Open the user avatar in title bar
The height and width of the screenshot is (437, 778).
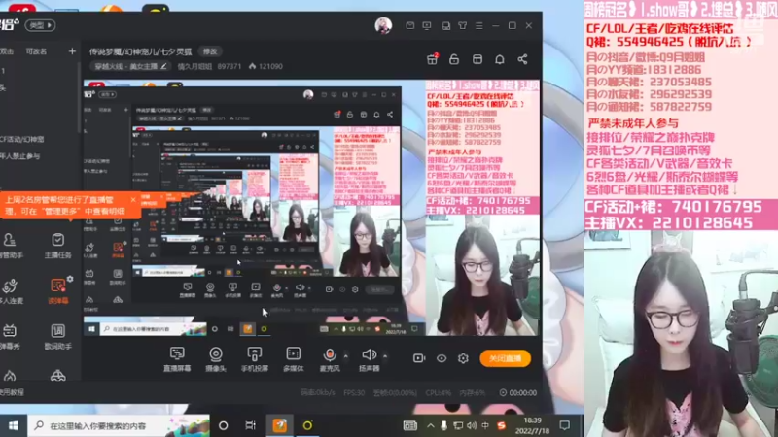point(383,25)
